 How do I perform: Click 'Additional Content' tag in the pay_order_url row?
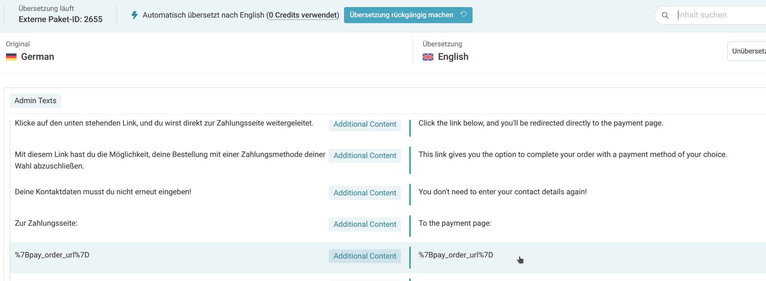(x=365, y=256)
